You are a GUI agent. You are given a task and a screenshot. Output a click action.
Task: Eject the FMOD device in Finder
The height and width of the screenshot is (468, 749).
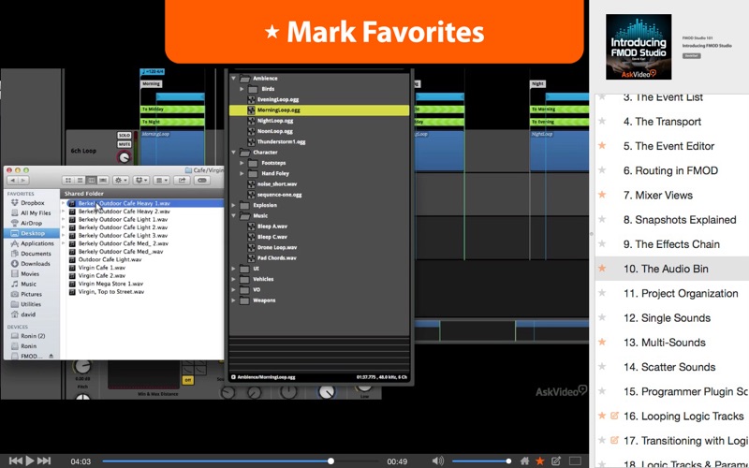(x=51, y=357)
